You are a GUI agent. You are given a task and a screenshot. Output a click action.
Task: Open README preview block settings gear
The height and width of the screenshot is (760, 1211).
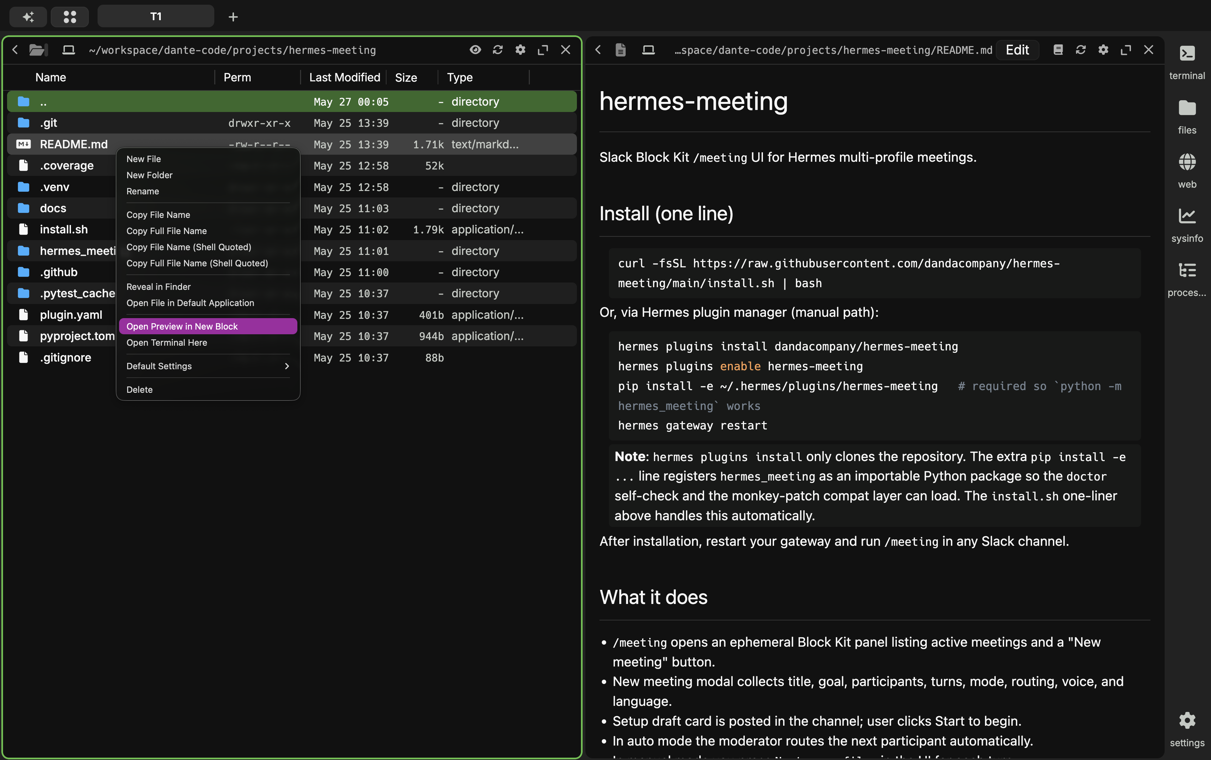[1103, 50]
